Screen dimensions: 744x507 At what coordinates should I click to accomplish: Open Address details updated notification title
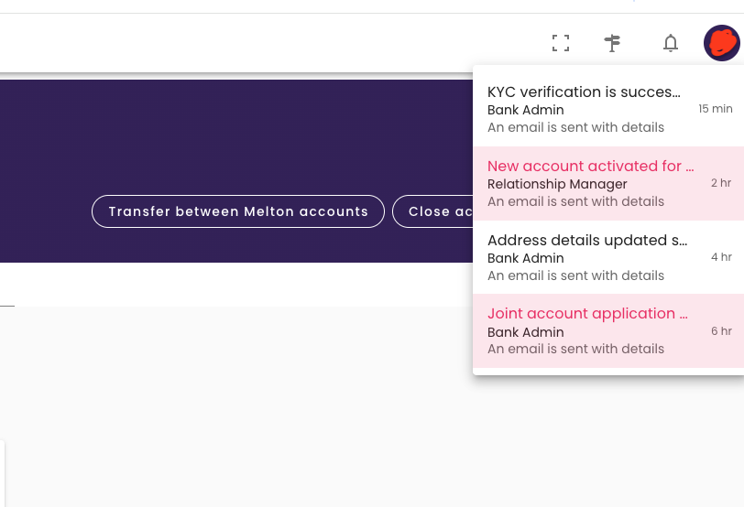(587, 240)
